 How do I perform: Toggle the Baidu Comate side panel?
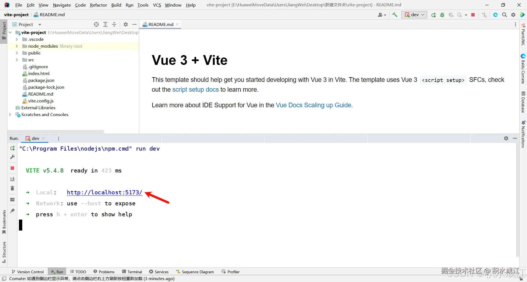point(523,69)
